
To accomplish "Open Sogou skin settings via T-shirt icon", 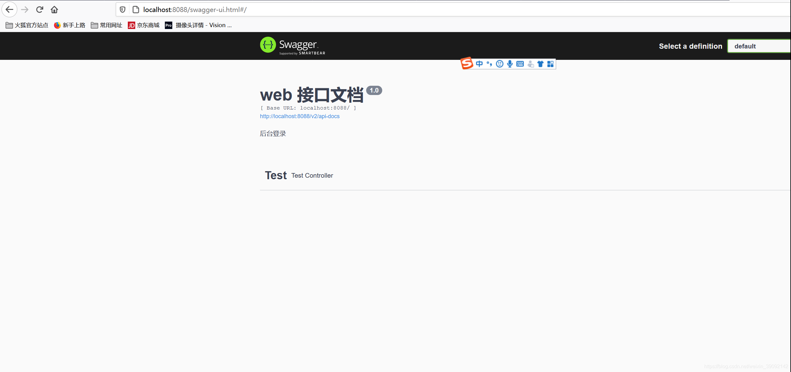I will coord(541,64).
